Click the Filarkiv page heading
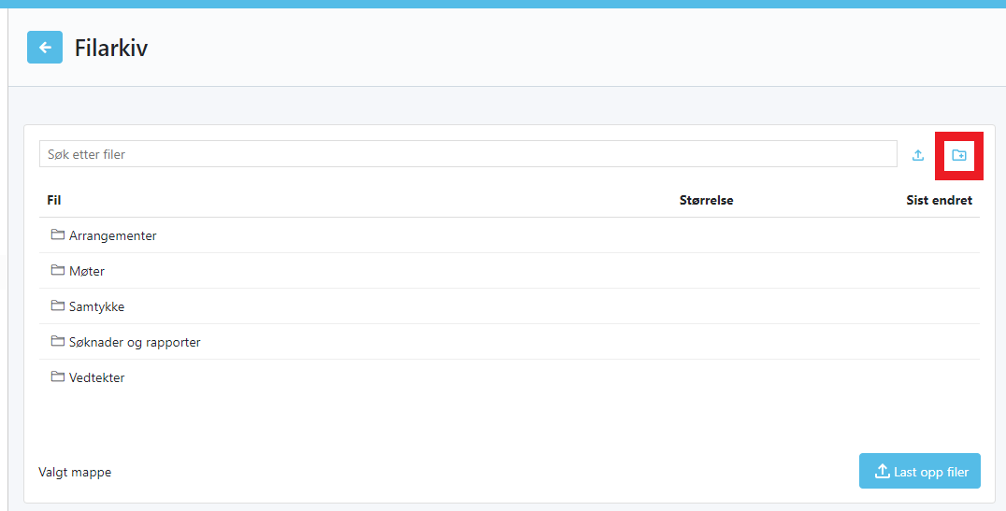Screen dimensions: 1006x511 111,48
